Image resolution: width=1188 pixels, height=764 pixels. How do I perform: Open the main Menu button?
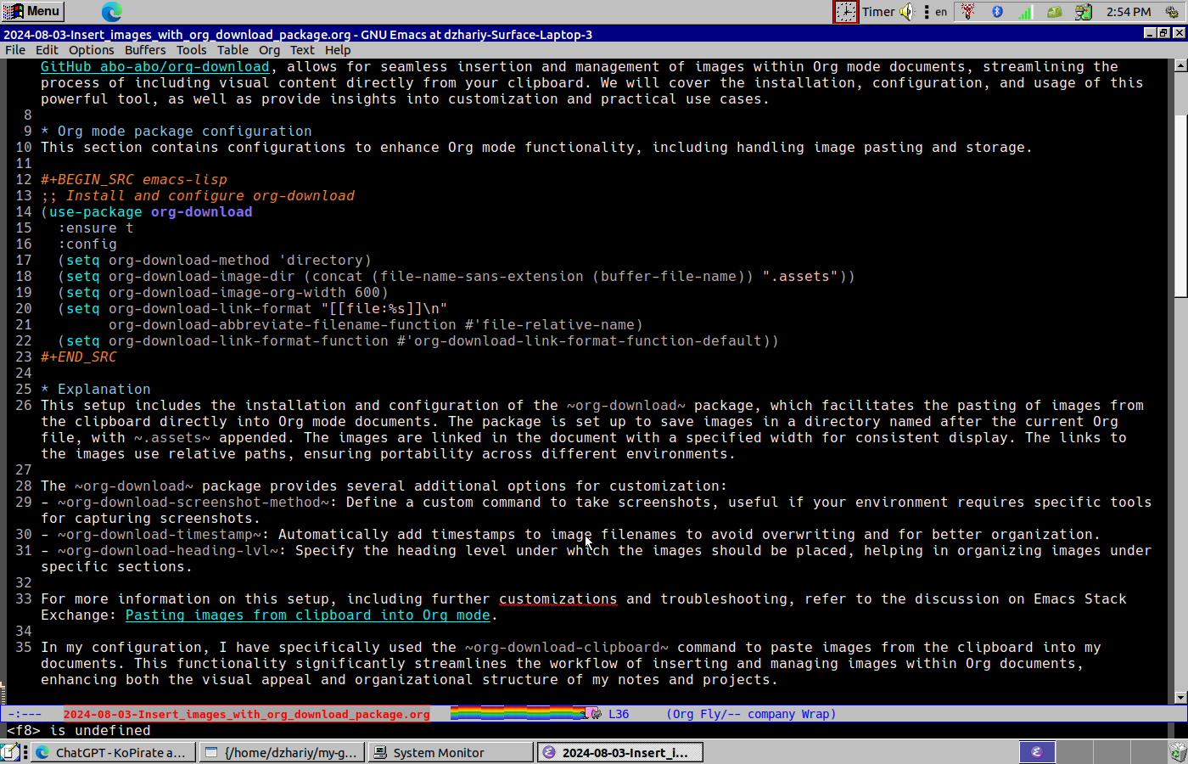32,11
